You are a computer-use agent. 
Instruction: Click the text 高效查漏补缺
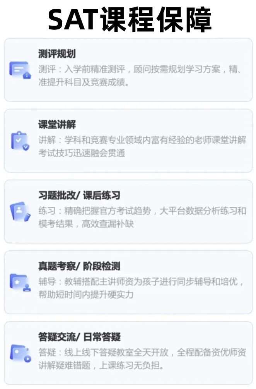click(x=108, y=224)
